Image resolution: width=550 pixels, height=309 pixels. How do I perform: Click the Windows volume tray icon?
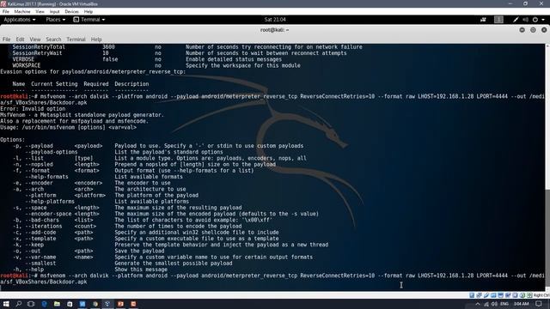(494, 304)
